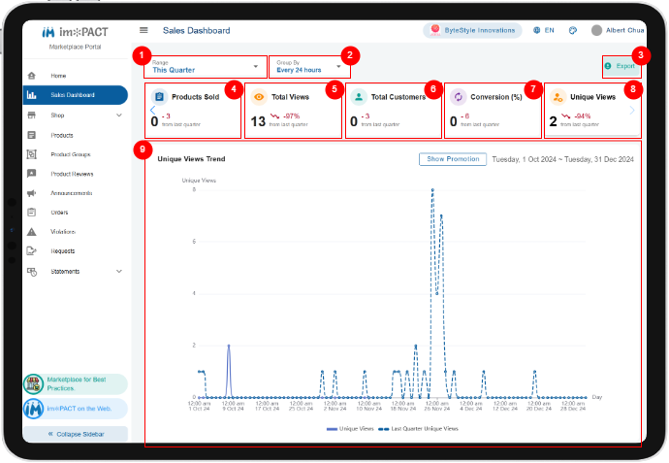The width and height of the screenshot is (669, 463).
Task: Click the Products Sold clipboard icon
Action: tap(160, 97)
